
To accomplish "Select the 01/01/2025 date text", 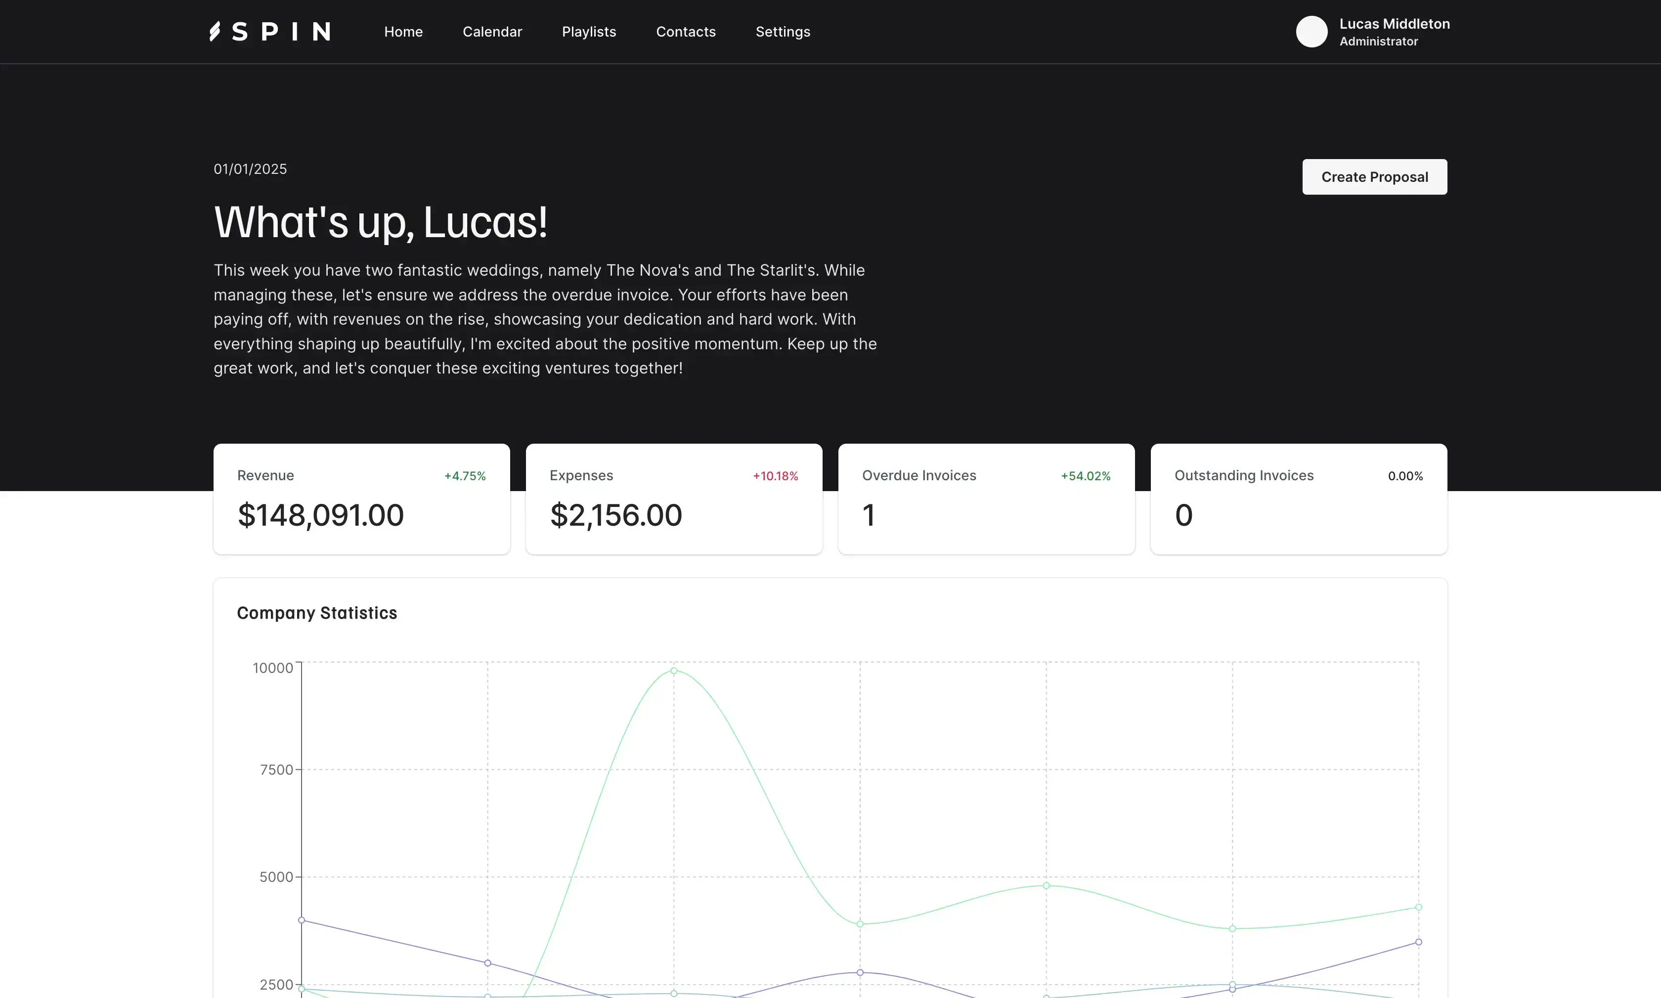I will click(250, 169).
